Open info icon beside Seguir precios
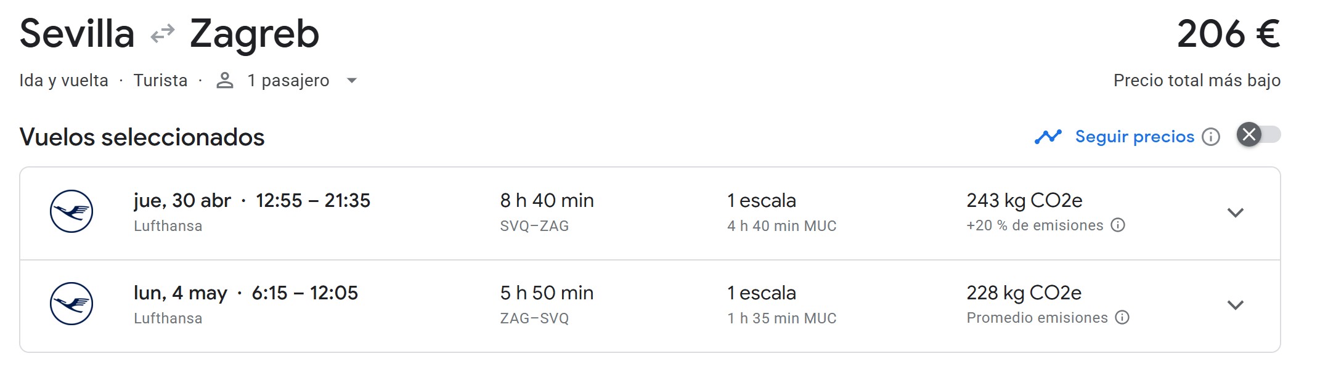This screenshot has width=1320, height=372. [x=1211, y=137]
